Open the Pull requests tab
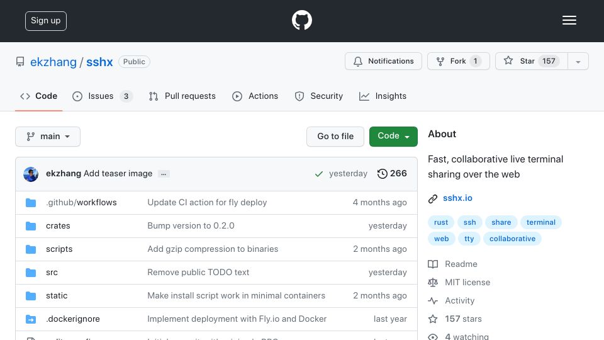This screenshot has height=340, width=604. coord(182,96)
